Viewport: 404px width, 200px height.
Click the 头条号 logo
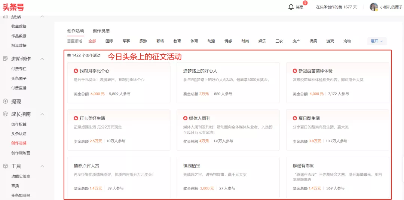[14, 7]
